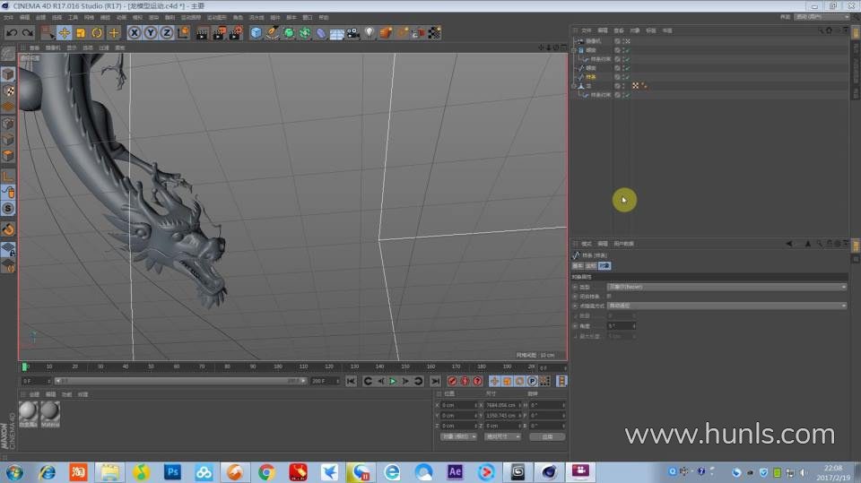This screenshot has height=483, width=861.
Task: Open the layout dropdown at top right
Action: (x=822, y=17)
